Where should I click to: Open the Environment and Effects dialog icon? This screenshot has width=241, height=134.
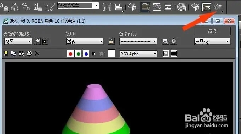(173, 41)
